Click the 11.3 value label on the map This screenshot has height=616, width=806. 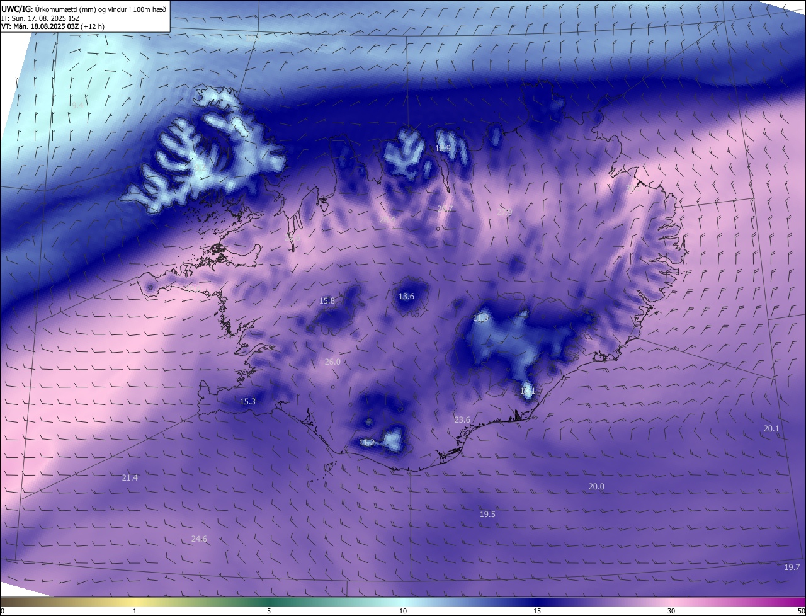coord(480,319)
